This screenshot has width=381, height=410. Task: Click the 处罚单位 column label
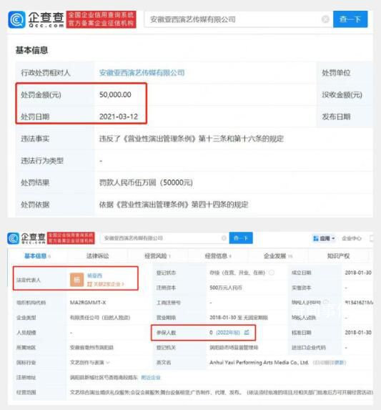click(x=336, y=73)
